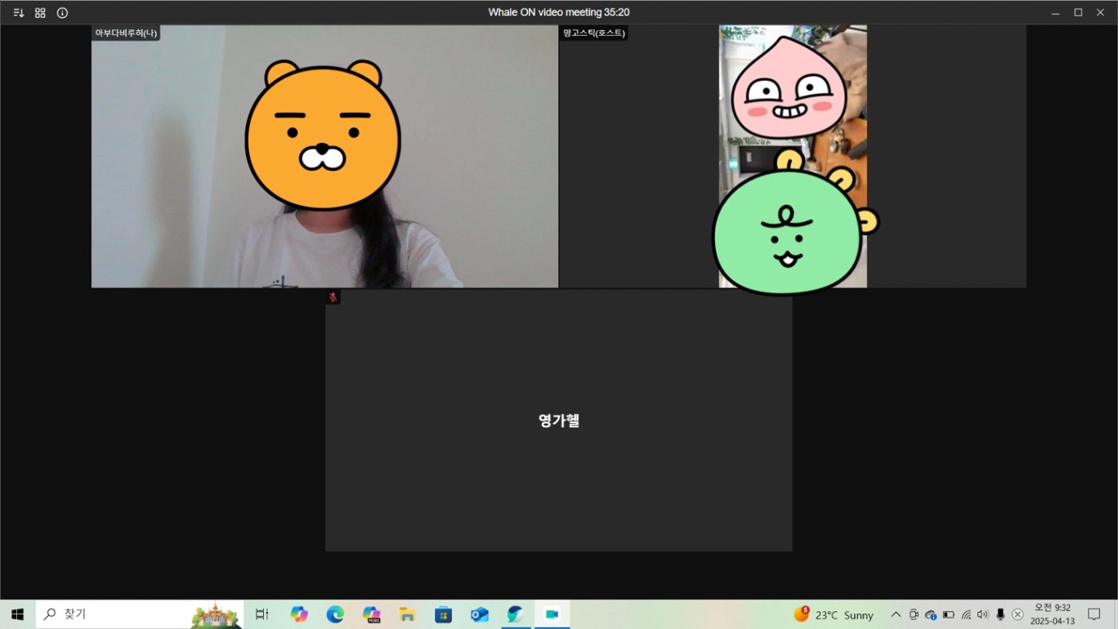1118x629 pixels.
Task: Select the 아부다비루히(나) video tile
Action: [x=324, y=156]
